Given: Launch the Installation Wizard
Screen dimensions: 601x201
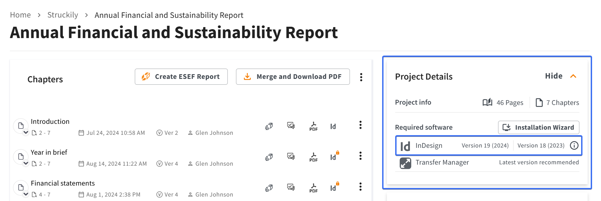Looking at the screenshot, I should 539,127.
